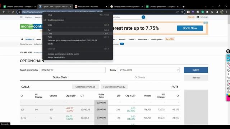The height and width of the screenshot is (129, 230).
Task: Bookmark this page with the star icon
Action: pos(182,12)
